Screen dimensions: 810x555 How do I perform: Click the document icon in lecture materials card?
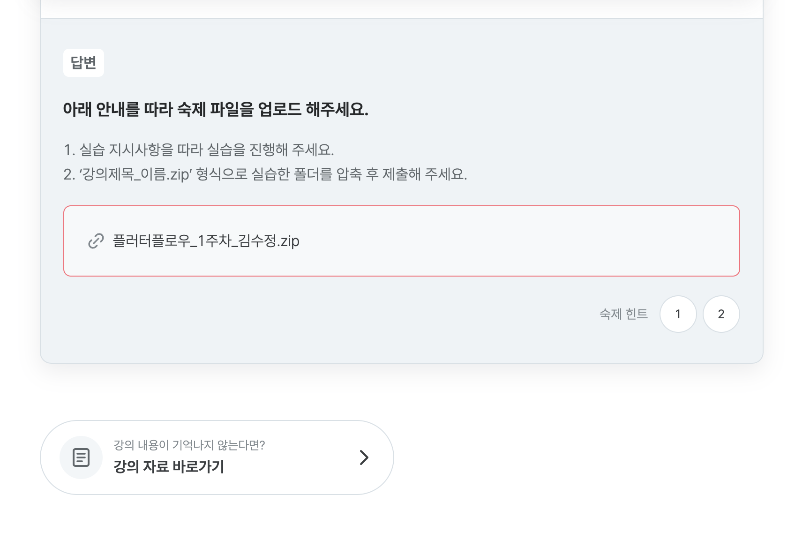click(81, 457)
